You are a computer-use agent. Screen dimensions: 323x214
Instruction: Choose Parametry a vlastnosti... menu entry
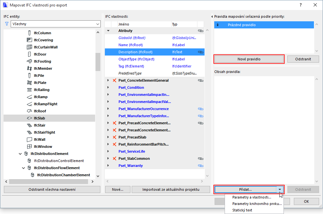click(x=252, y=197)
